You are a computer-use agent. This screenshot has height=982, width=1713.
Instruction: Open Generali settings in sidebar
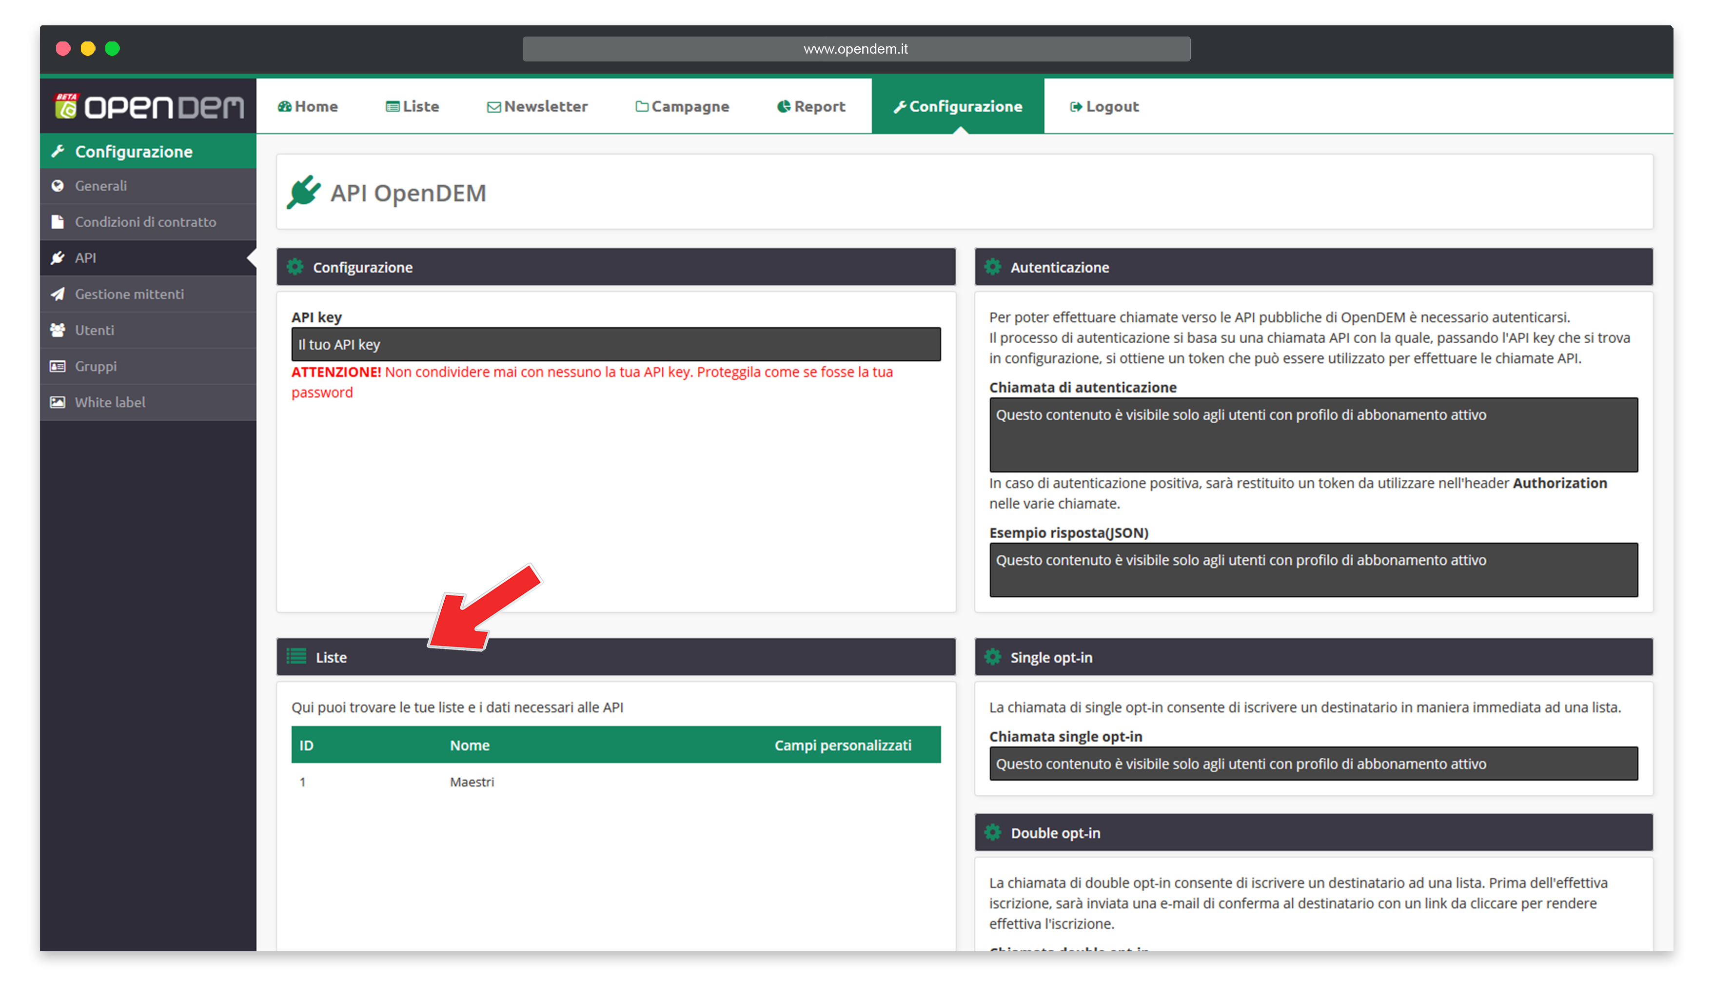click(148, 185)
